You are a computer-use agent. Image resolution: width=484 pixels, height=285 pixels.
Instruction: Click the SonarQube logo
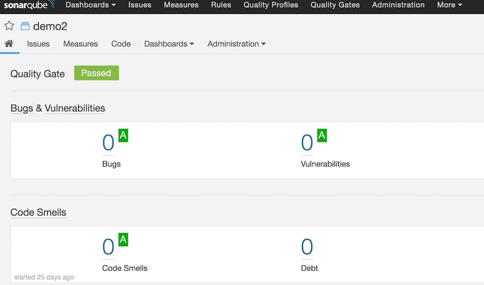coord(29,5)
